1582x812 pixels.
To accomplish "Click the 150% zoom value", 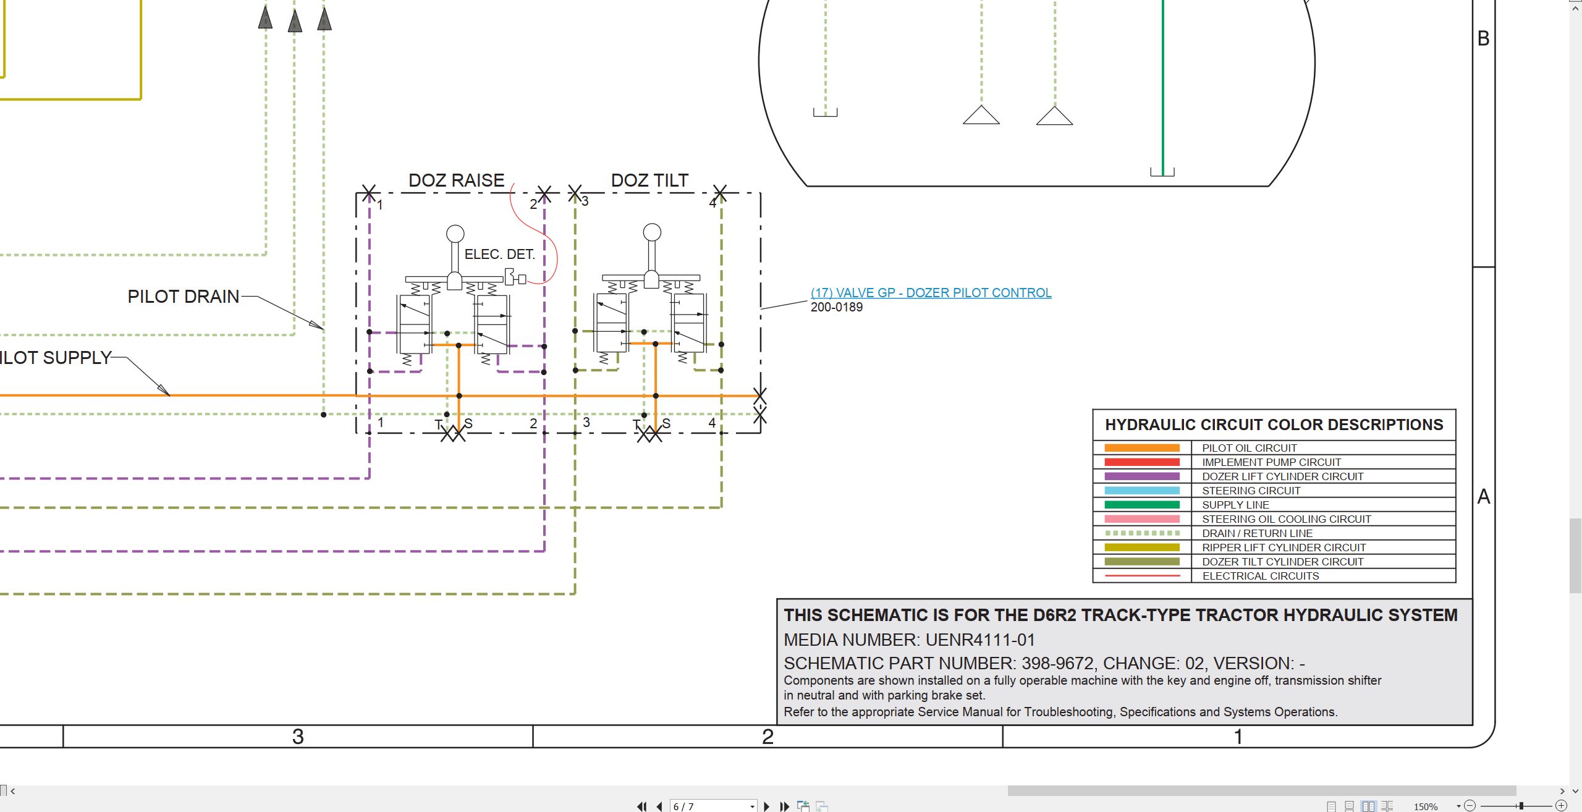I will coord(1426,806).
